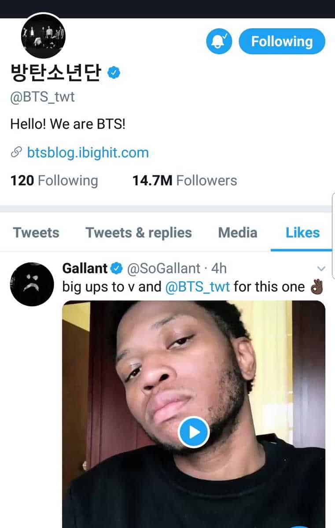
Task: Select the Tweets & replies tab
Action: pyautogui.click(x=139, y=232)
